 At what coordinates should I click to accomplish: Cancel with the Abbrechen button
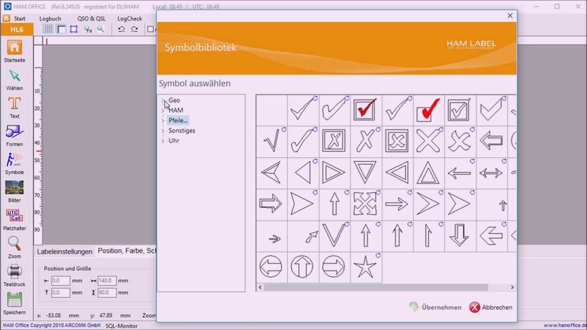491,308
